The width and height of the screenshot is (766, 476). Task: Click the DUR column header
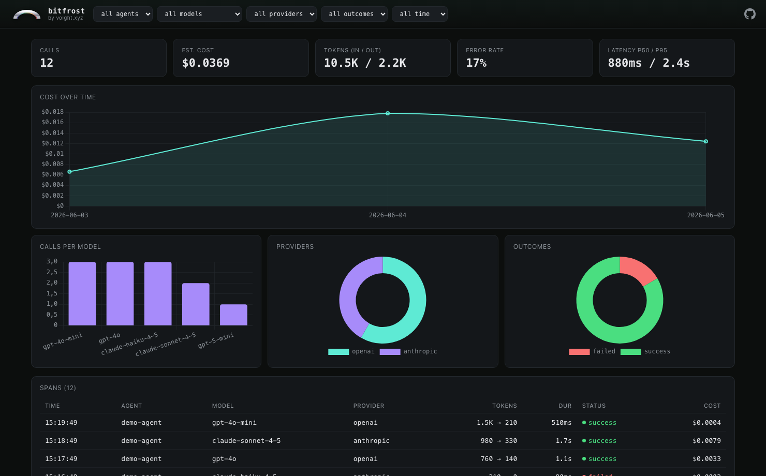tap(565, 406)
